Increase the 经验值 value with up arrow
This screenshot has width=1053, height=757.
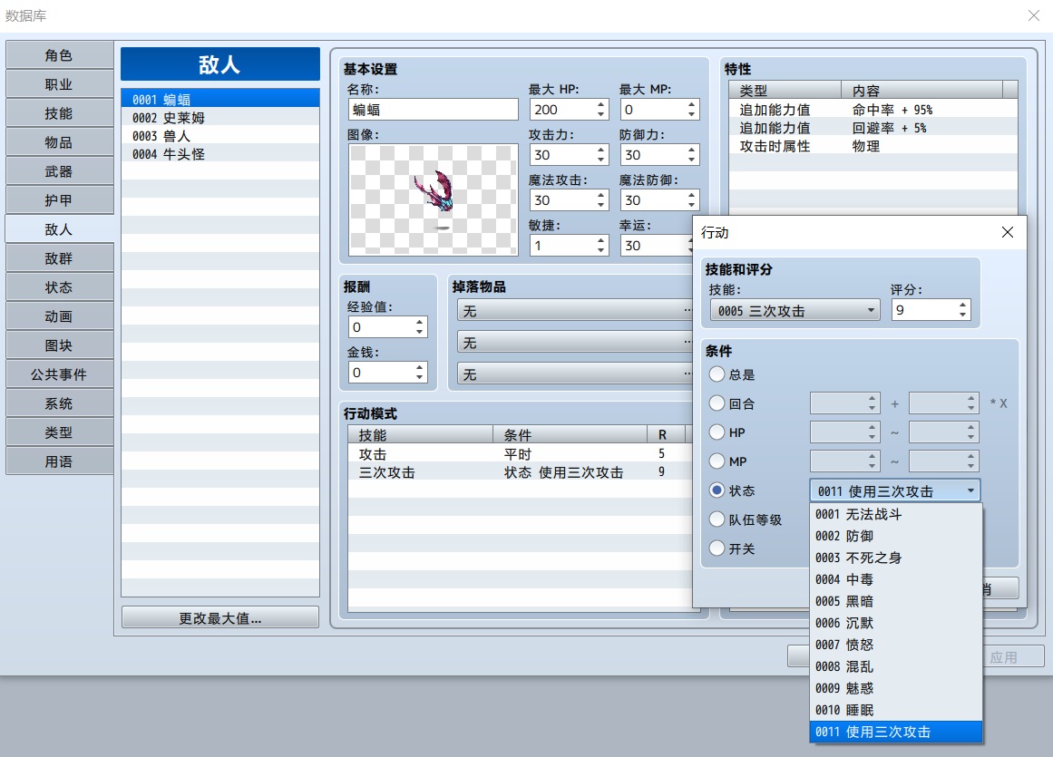(x=420, y=323)
